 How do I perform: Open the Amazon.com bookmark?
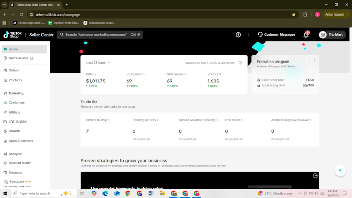click(99, 23)
